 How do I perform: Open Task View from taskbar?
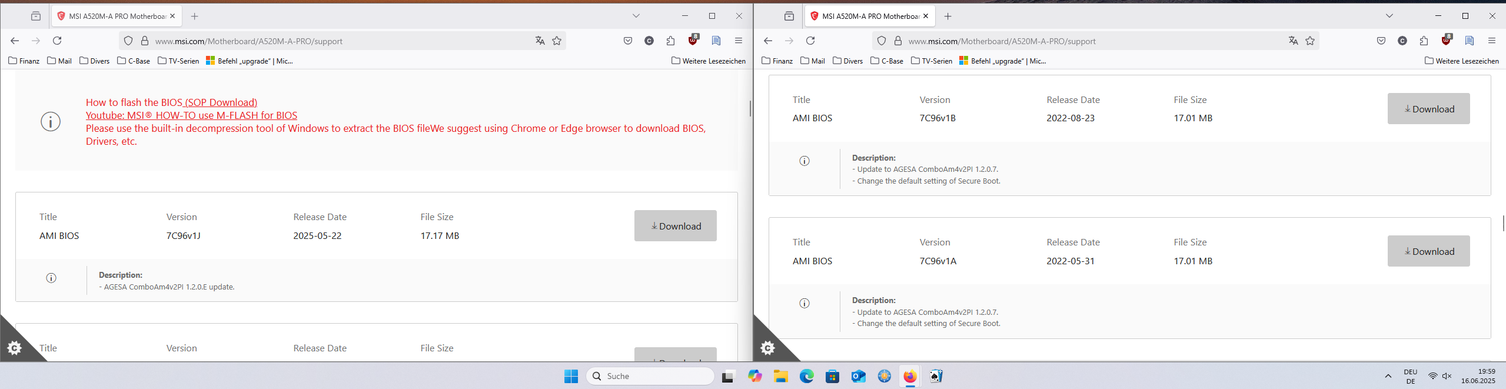coord(729,376)
